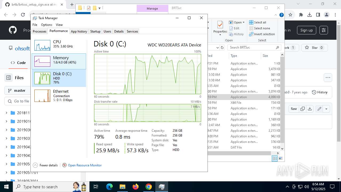Open the Processes tab in Task Manager
The height and width of the screenshot is (192, 341).
tap(40, 31)
